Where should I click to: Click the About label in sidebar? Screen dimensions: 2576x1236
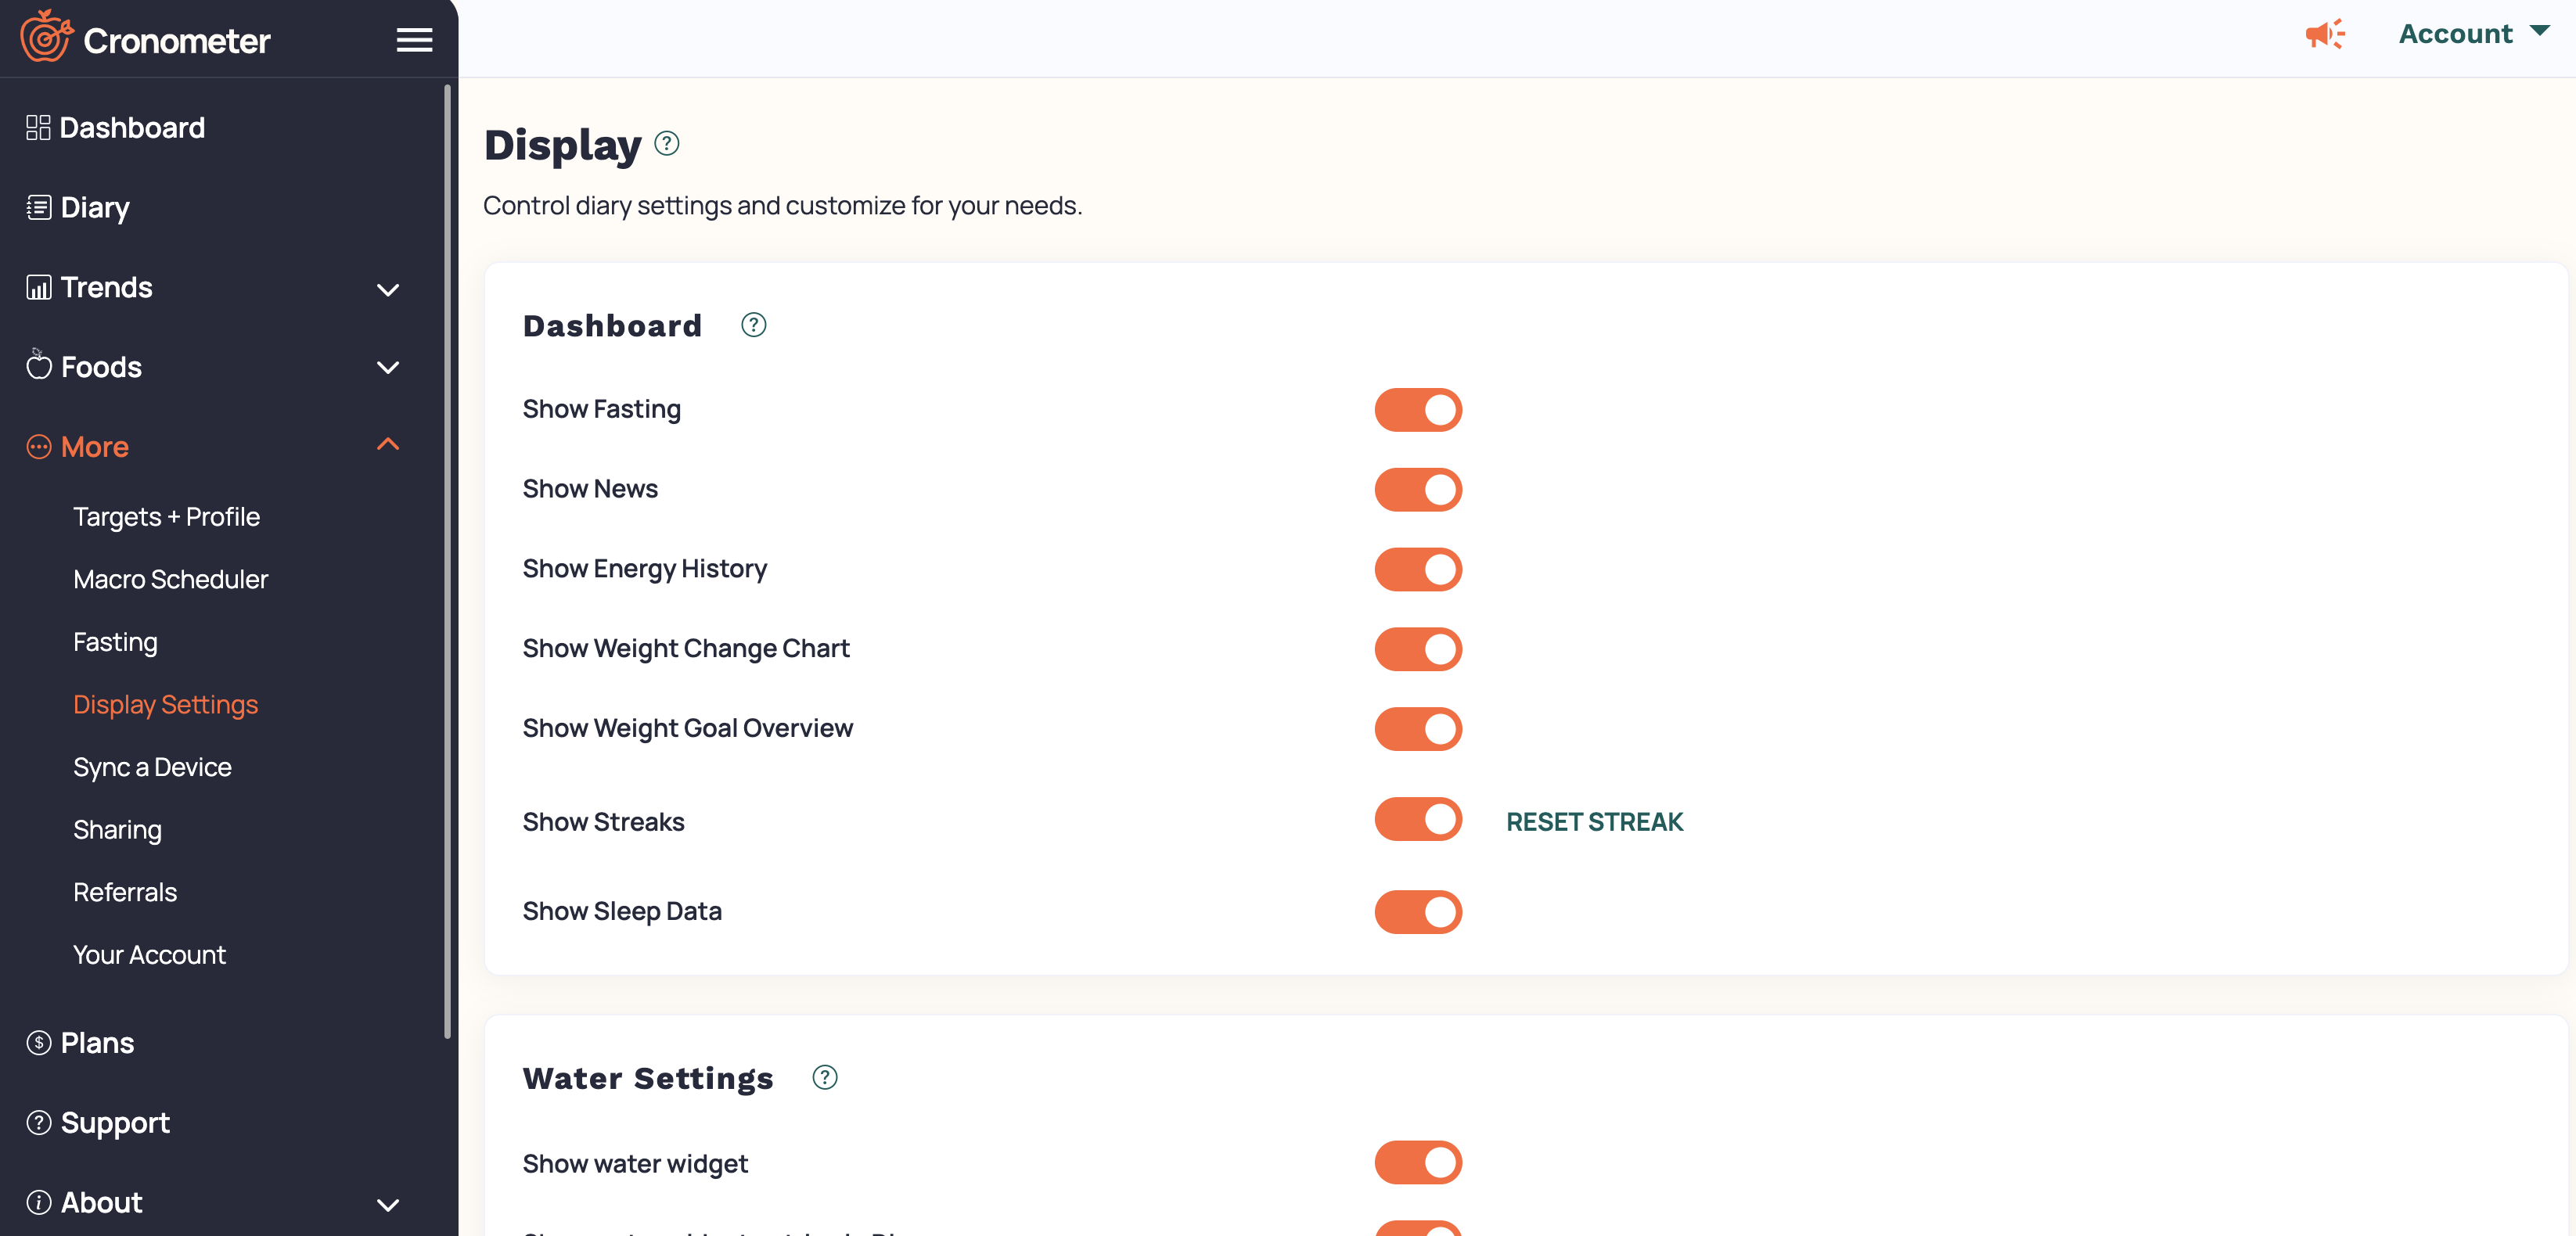pos(101,1203)
